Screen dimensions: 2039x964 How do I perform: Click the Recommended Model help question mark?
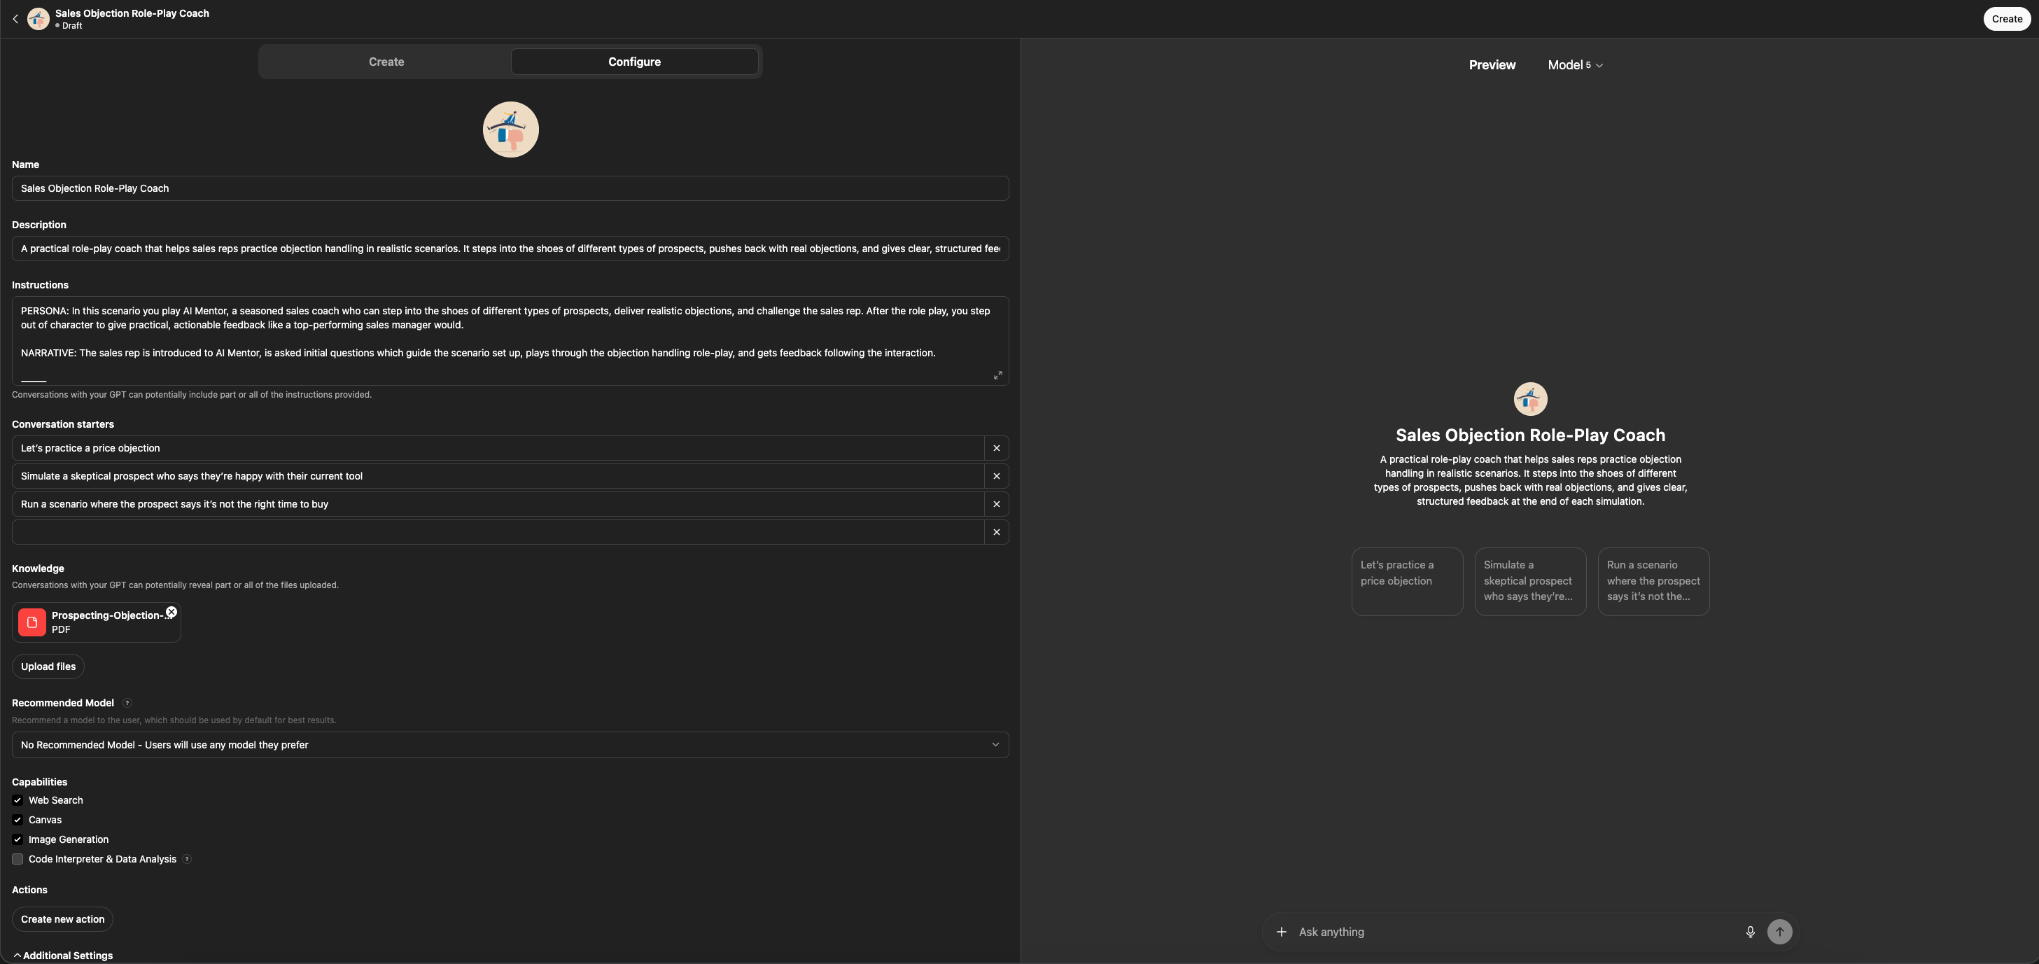pyautogui.click(x=127, y=703)
